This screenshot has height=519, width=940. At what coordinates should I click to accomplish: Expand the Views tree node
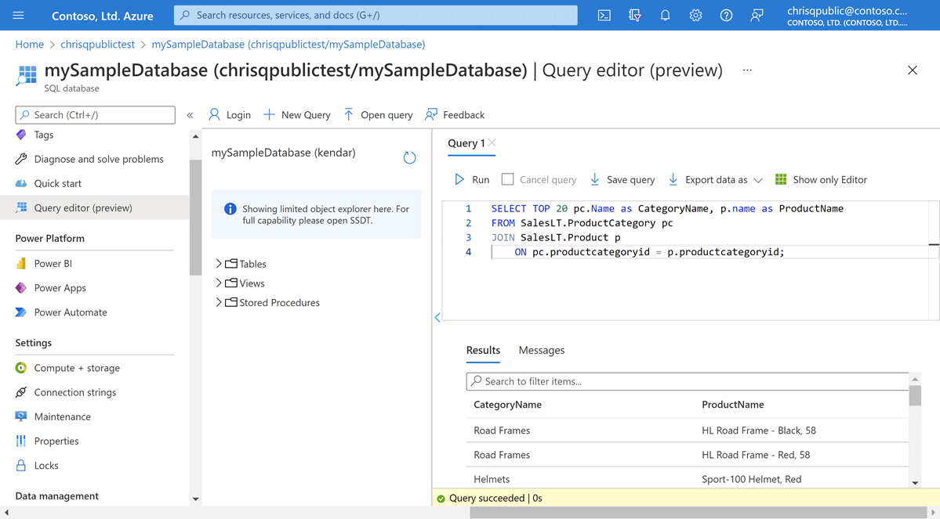point(219,283)
